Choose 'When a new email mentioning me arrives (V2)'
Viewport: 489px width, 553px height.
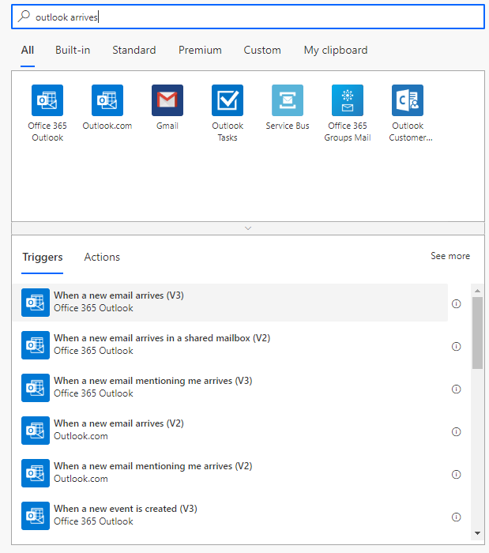coord(230,473)
